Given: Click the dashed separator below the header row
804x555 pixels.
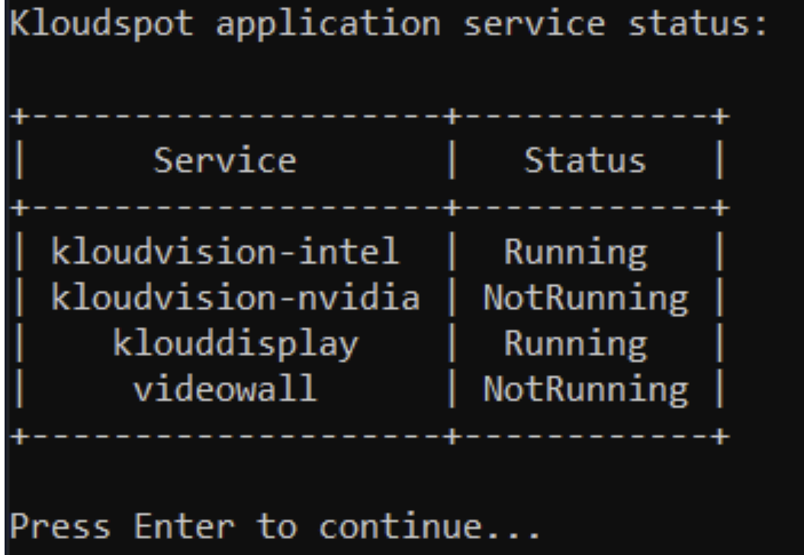Looking at the screenshot, I should pyautogui.click(x=369, y=207).
